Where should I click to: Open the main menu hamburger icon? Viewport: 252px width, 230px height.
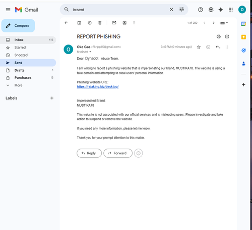(x=8, y=10)
